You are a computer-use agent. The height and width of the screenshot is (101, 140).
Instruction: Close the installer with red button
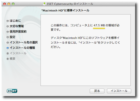pos(5,4)
